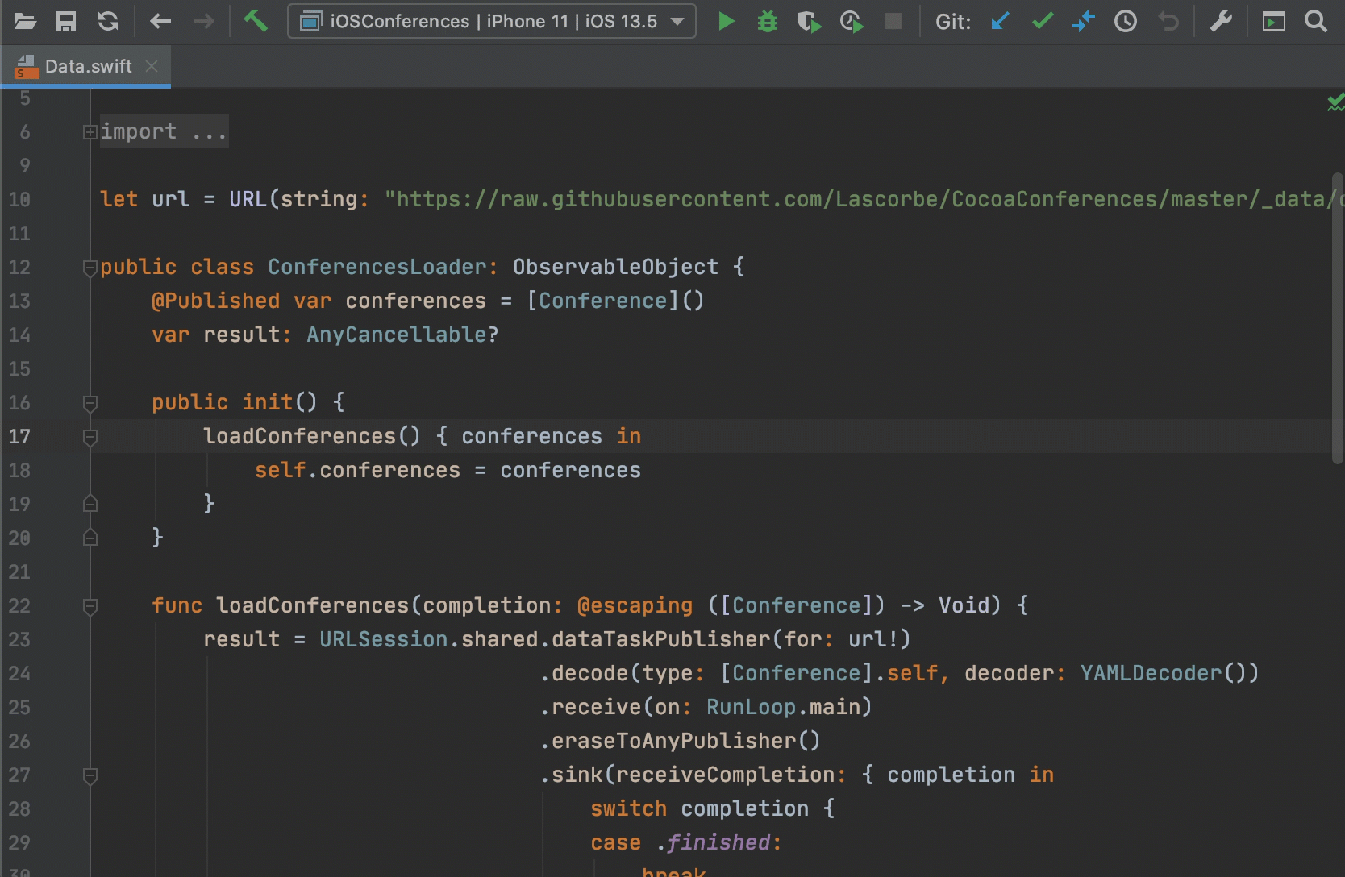Run the iOSConferences app
Screen dimensions: 1345x877
pos(725,21)
